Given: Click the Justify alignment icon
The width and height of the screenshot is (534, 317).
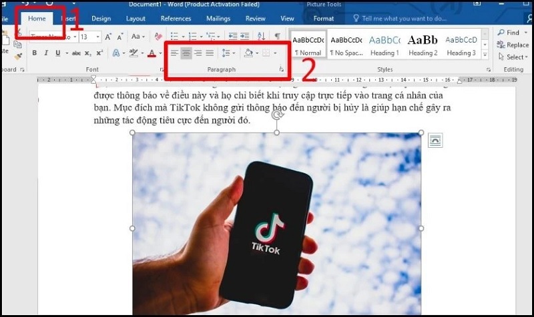Looking at the screenshot, I should (x=210, y=53).
